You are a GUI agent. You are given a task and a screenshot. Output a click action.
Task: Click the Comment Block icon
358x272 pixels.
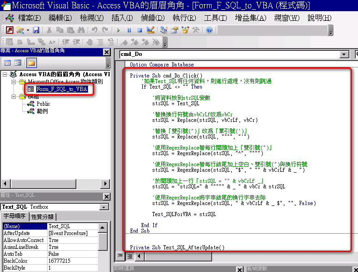pyautogui.click(x=100, y=42)
